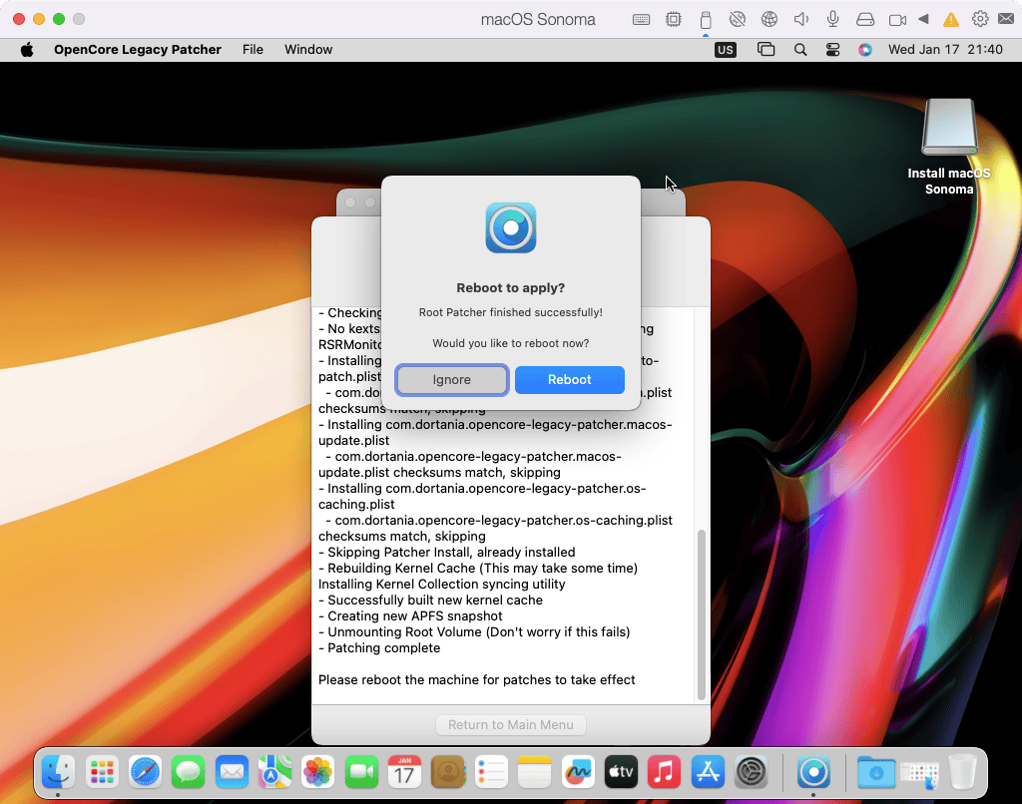1022x804 pixels.
Task: Open the US input source menu
Action: [x=726, y=49]
